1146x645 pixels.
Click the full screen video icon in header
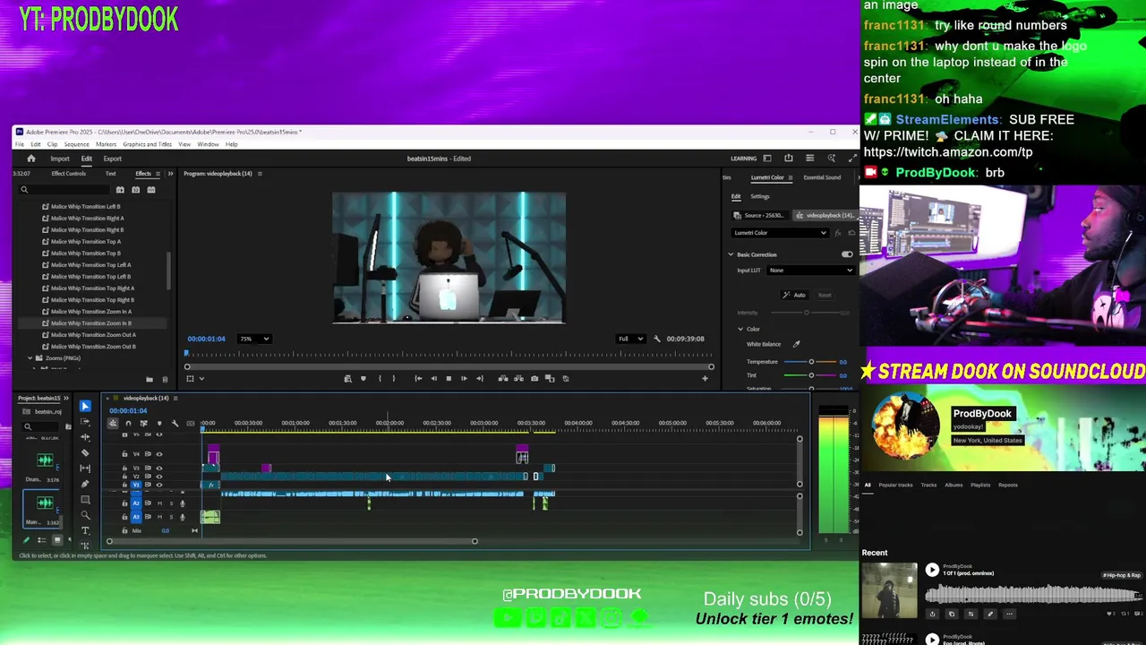tap(851, 159)
